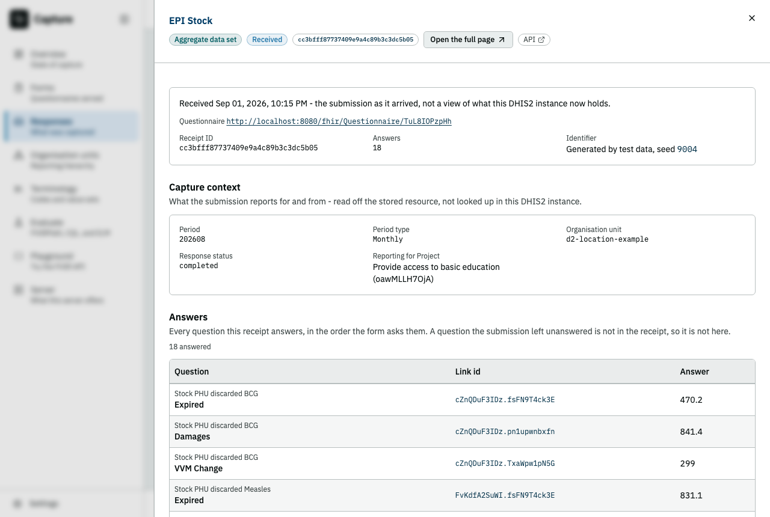
Task: Click the 18 answered count text
Action: point(190,347)
